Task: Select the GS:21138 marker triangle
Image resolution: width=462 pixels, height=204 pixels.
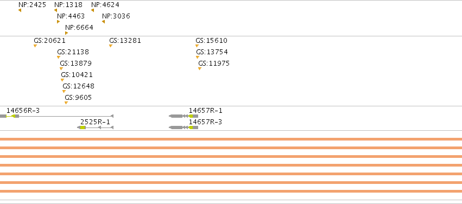Action: coord(58,57)
